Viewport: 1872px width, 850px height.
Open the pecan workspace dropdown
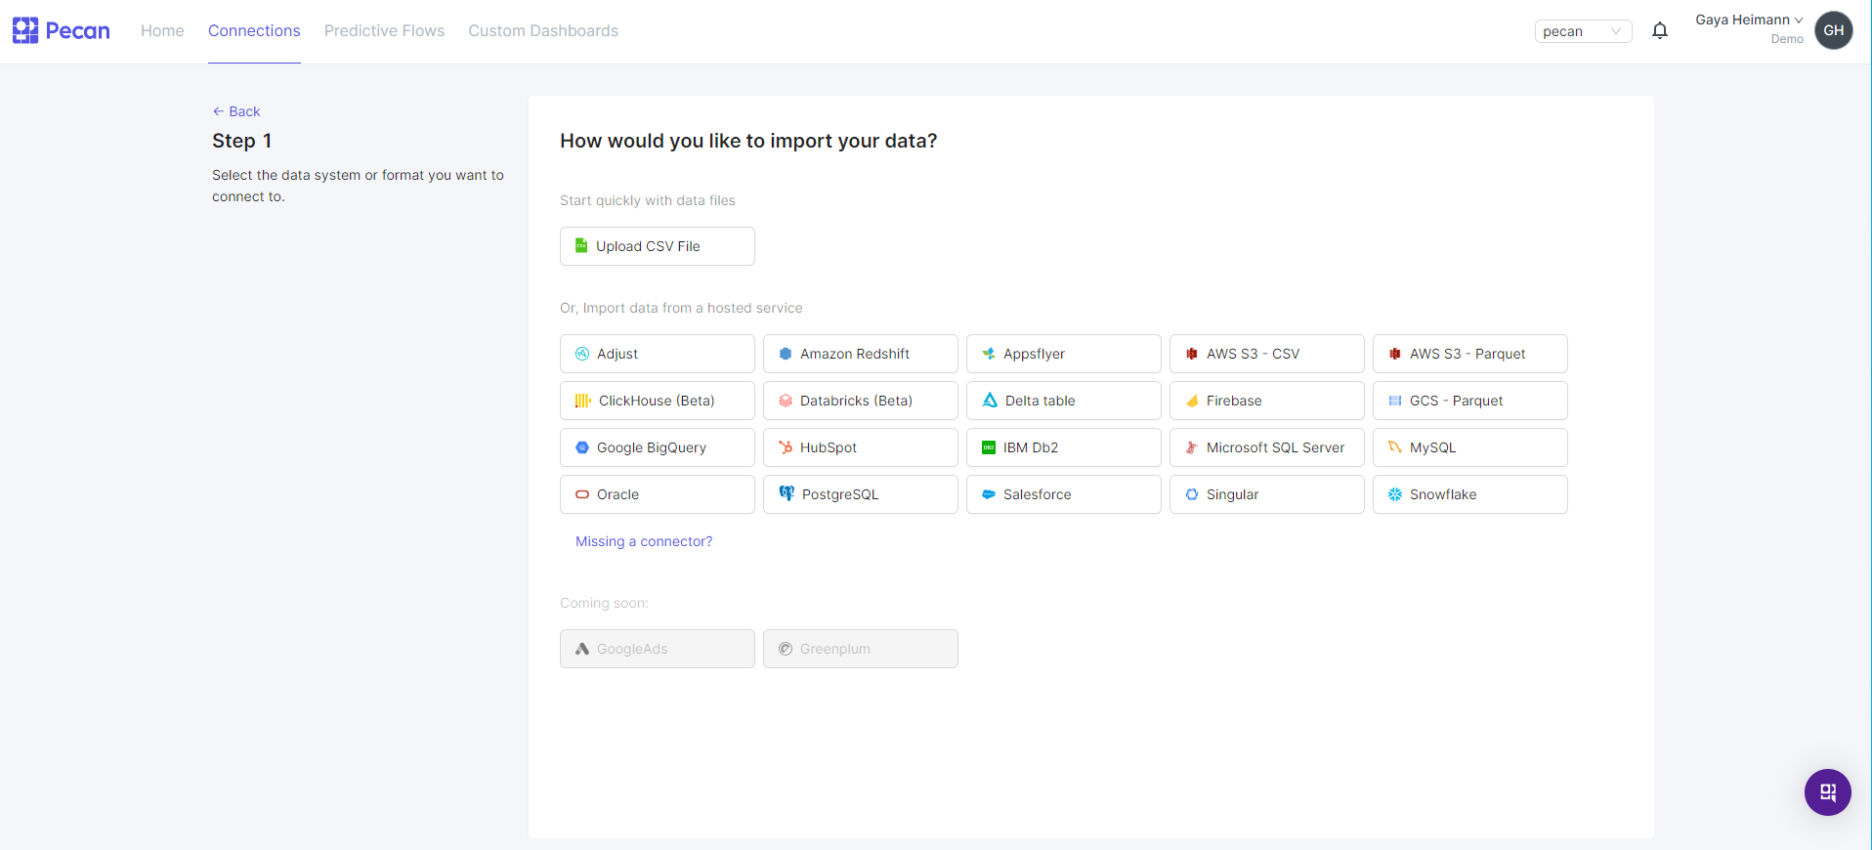coord(1582,31)
